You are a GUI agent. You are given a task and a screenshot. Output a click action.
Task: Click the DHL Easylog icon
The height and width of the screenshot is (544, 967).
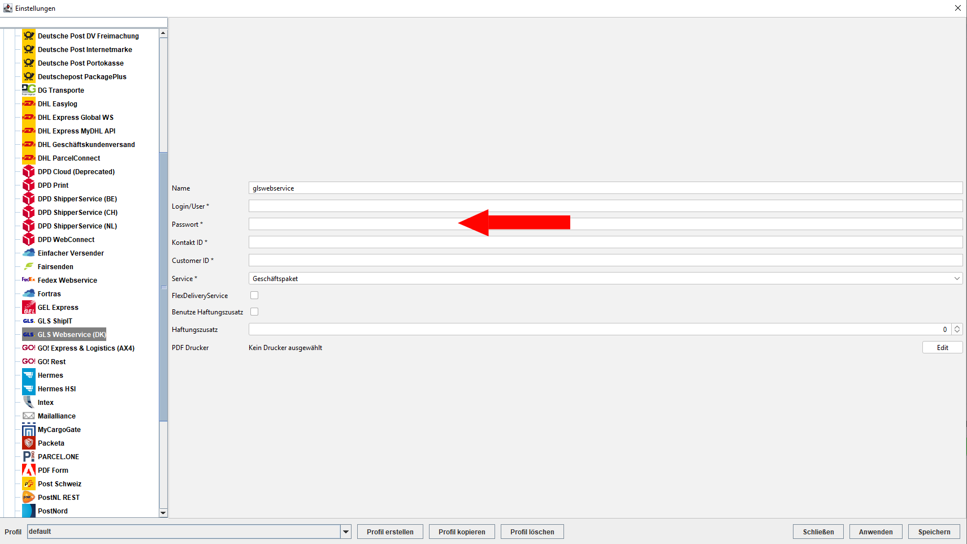coord(29,103)
